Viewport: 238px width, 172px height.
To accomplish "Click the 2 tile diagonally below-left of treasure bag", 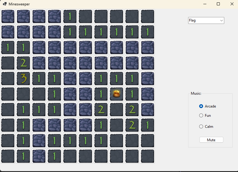I will 101,110.
